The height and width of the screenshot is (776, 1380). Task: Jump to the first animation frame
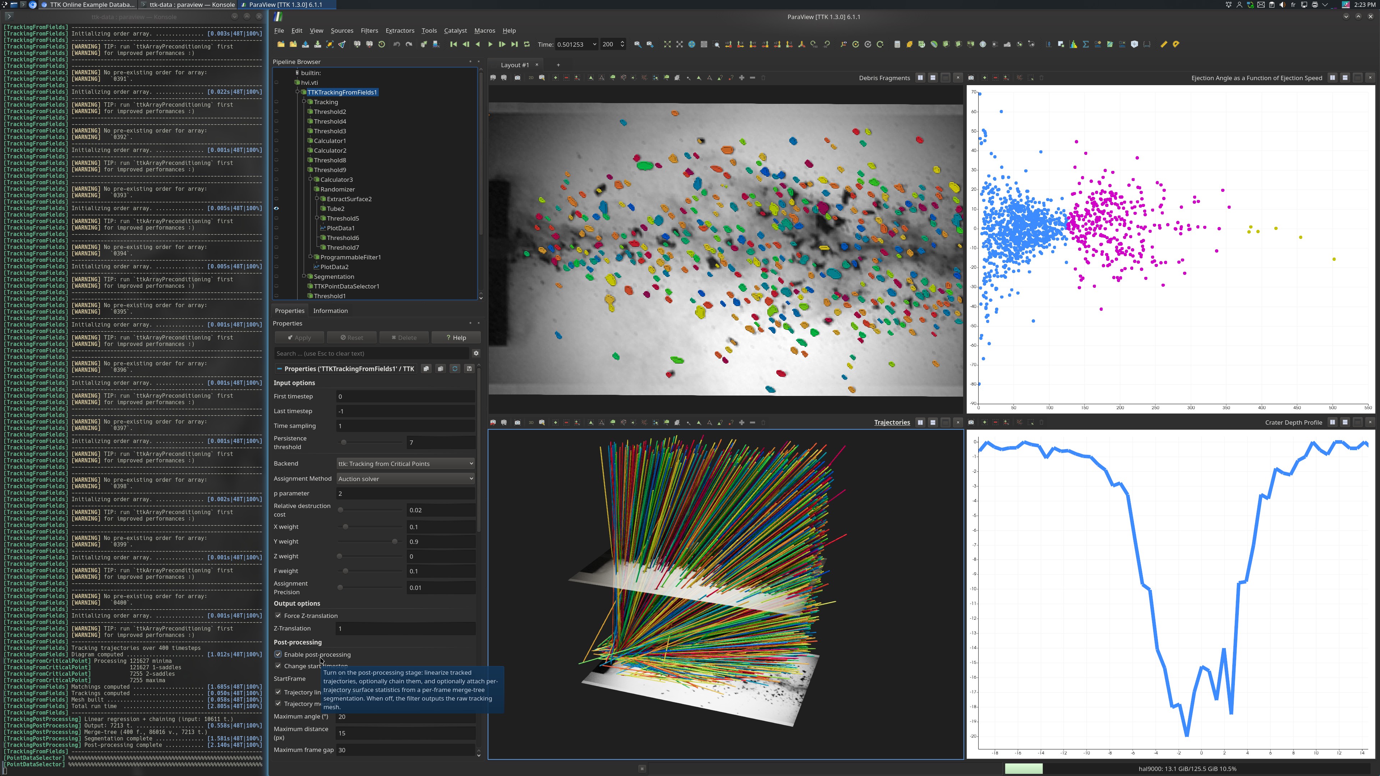[453, 45]
